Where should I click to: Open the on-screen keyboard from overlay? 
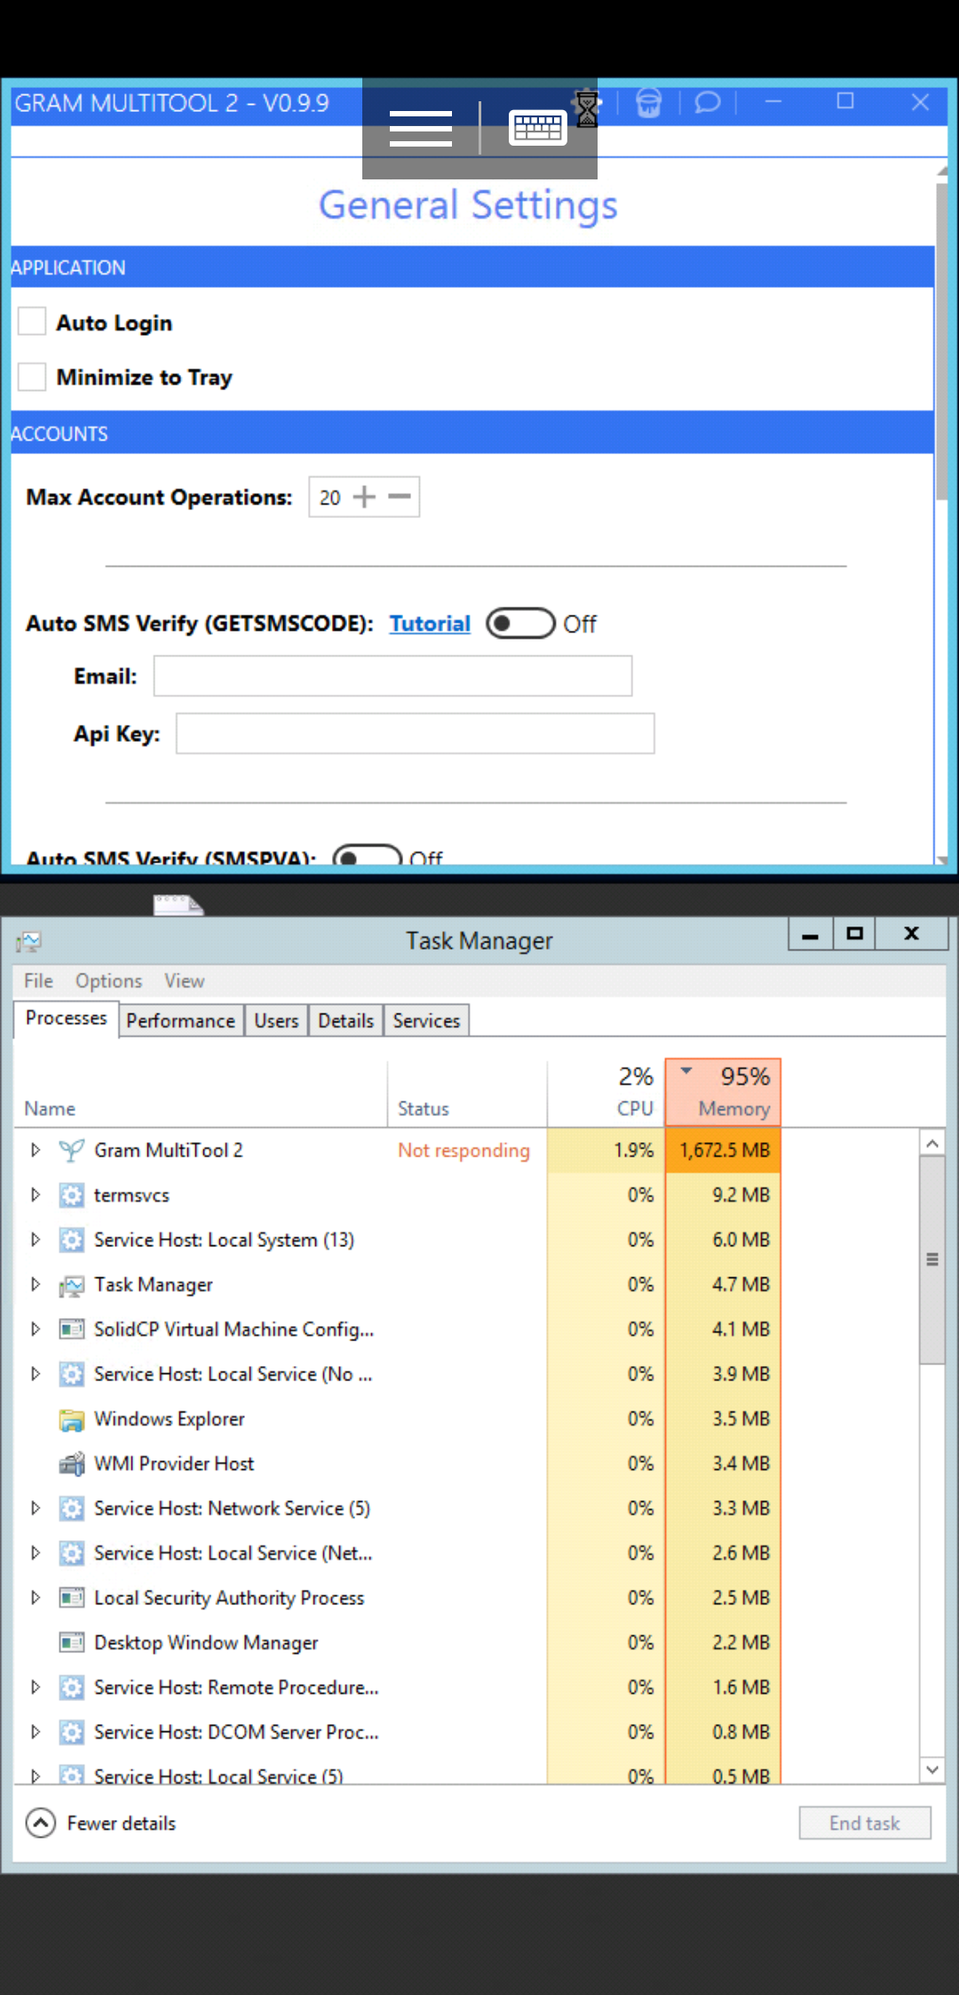click(x=538, y=128)
